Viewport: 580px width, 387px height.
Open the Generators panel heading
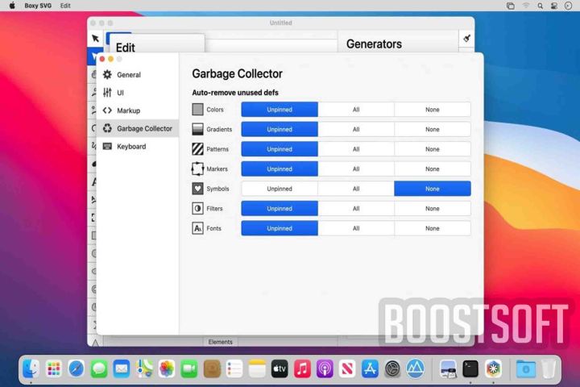(x=374, y=44)
